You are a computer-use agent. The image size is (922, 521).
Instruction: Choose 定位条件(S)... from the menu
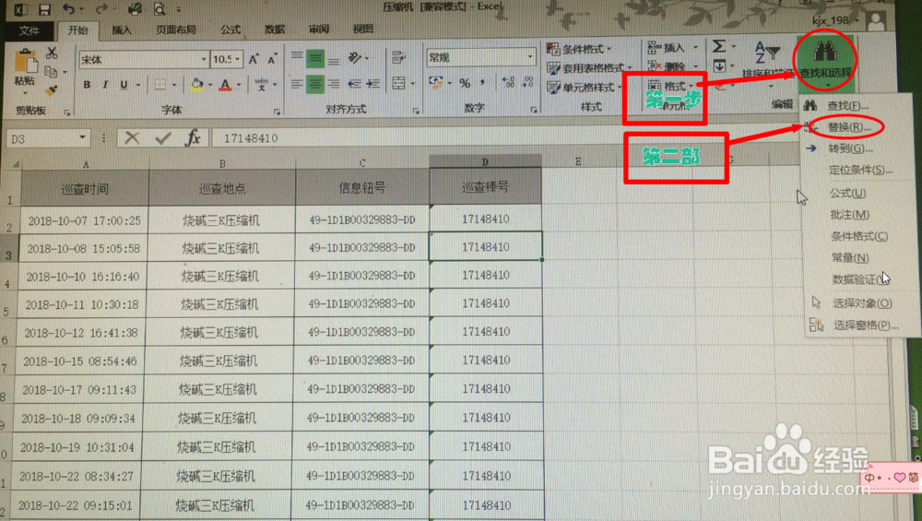click(861, 171)
